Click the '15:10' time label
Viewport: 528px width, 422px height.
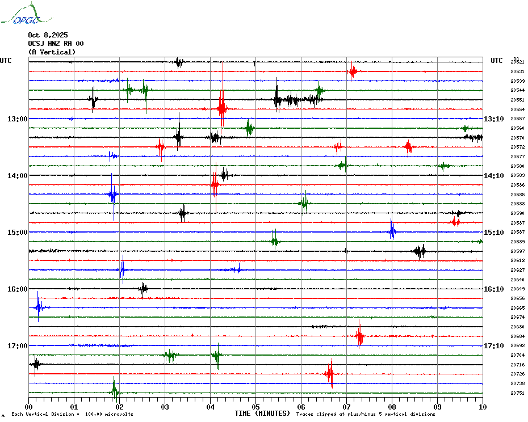494,232
